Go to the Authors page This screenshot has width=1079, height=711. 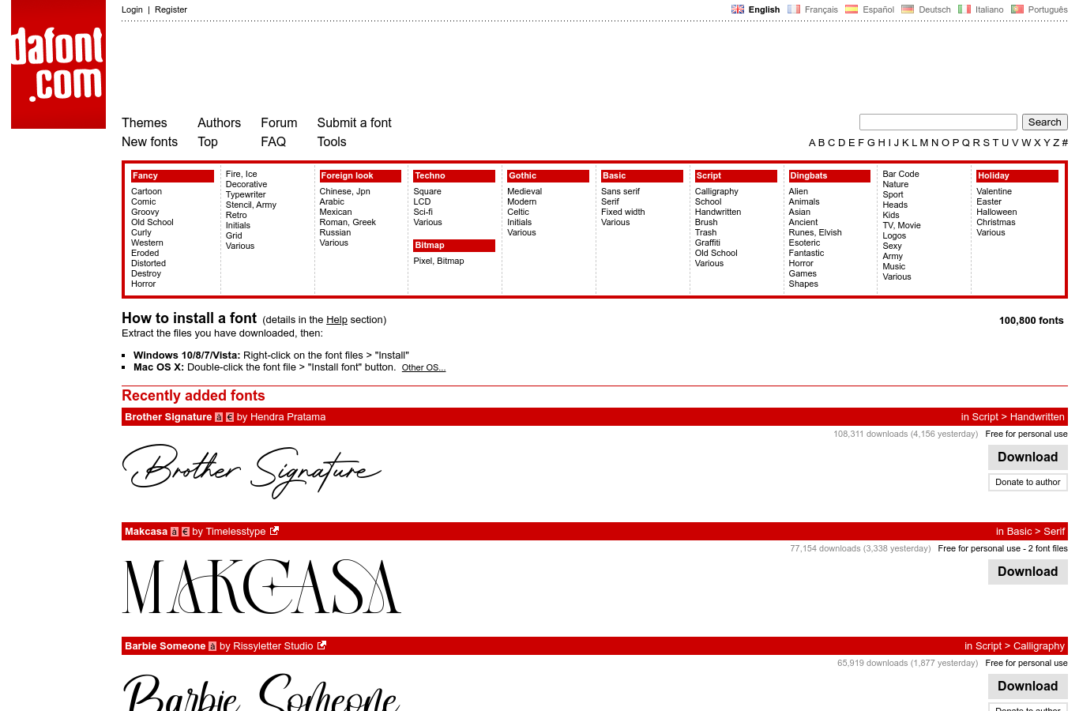[220, 123]
